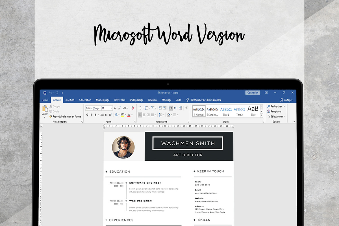Increase the font size with the large A
339x226 pixels.
point(115,108)
